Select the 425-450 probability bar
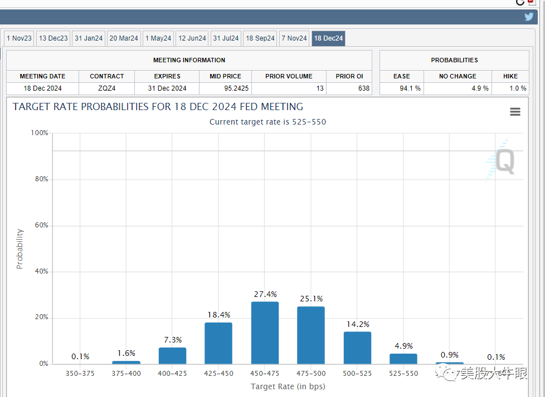The height and width of the screenshot is (397, 545). click(x=218, y=343)
